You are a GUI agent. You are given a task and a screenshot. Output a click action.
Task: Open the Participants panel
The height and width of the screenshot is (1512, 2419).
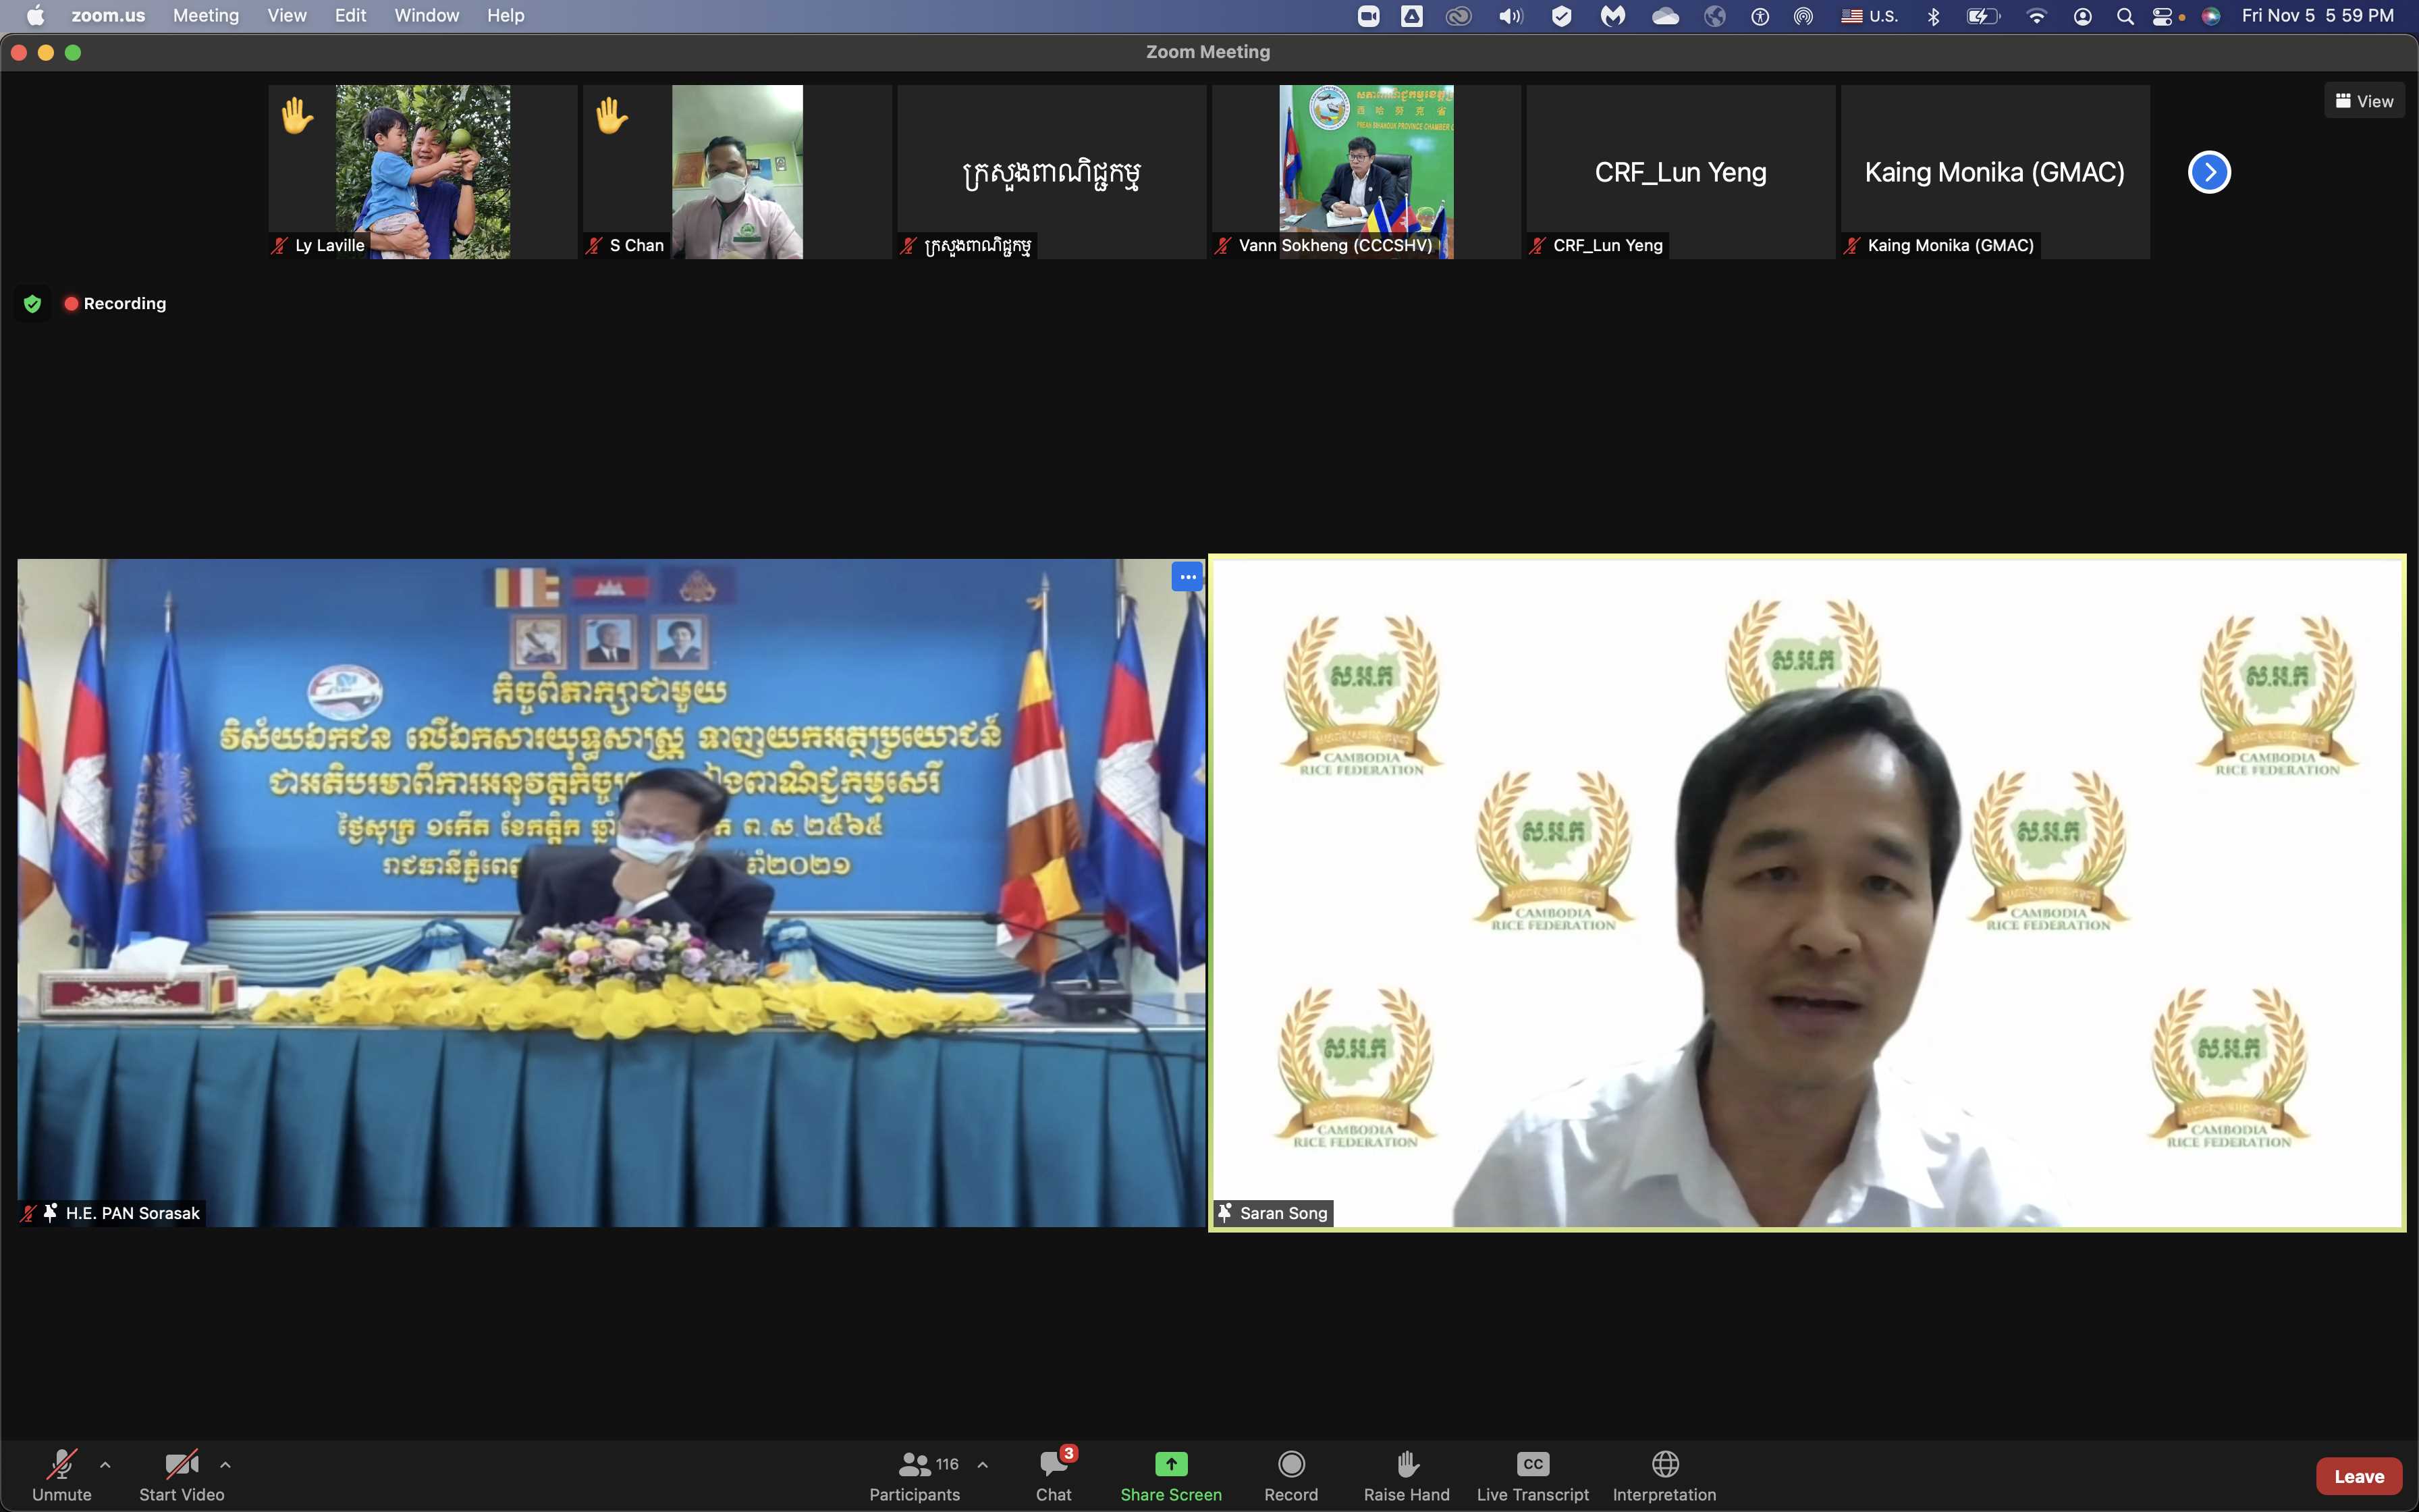915,1475
